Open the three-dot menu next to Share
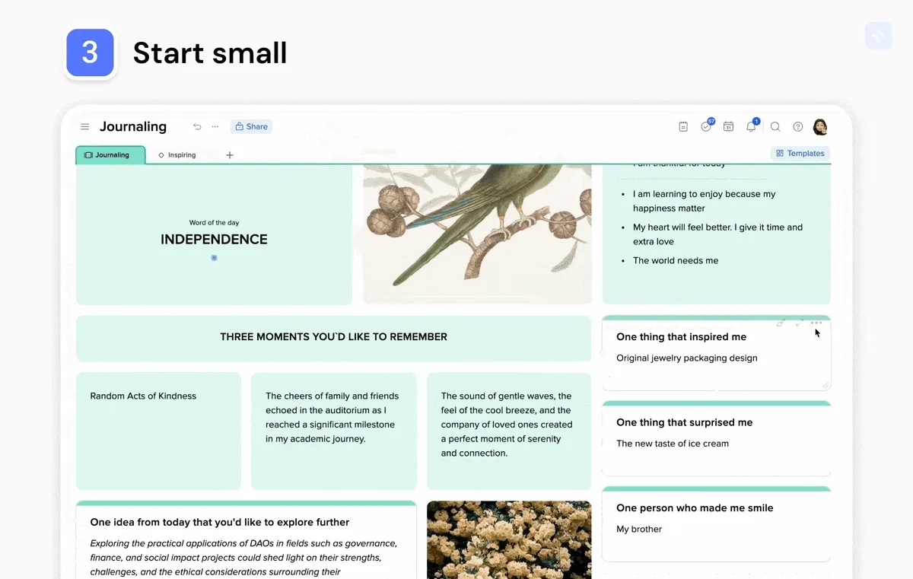 215,127
